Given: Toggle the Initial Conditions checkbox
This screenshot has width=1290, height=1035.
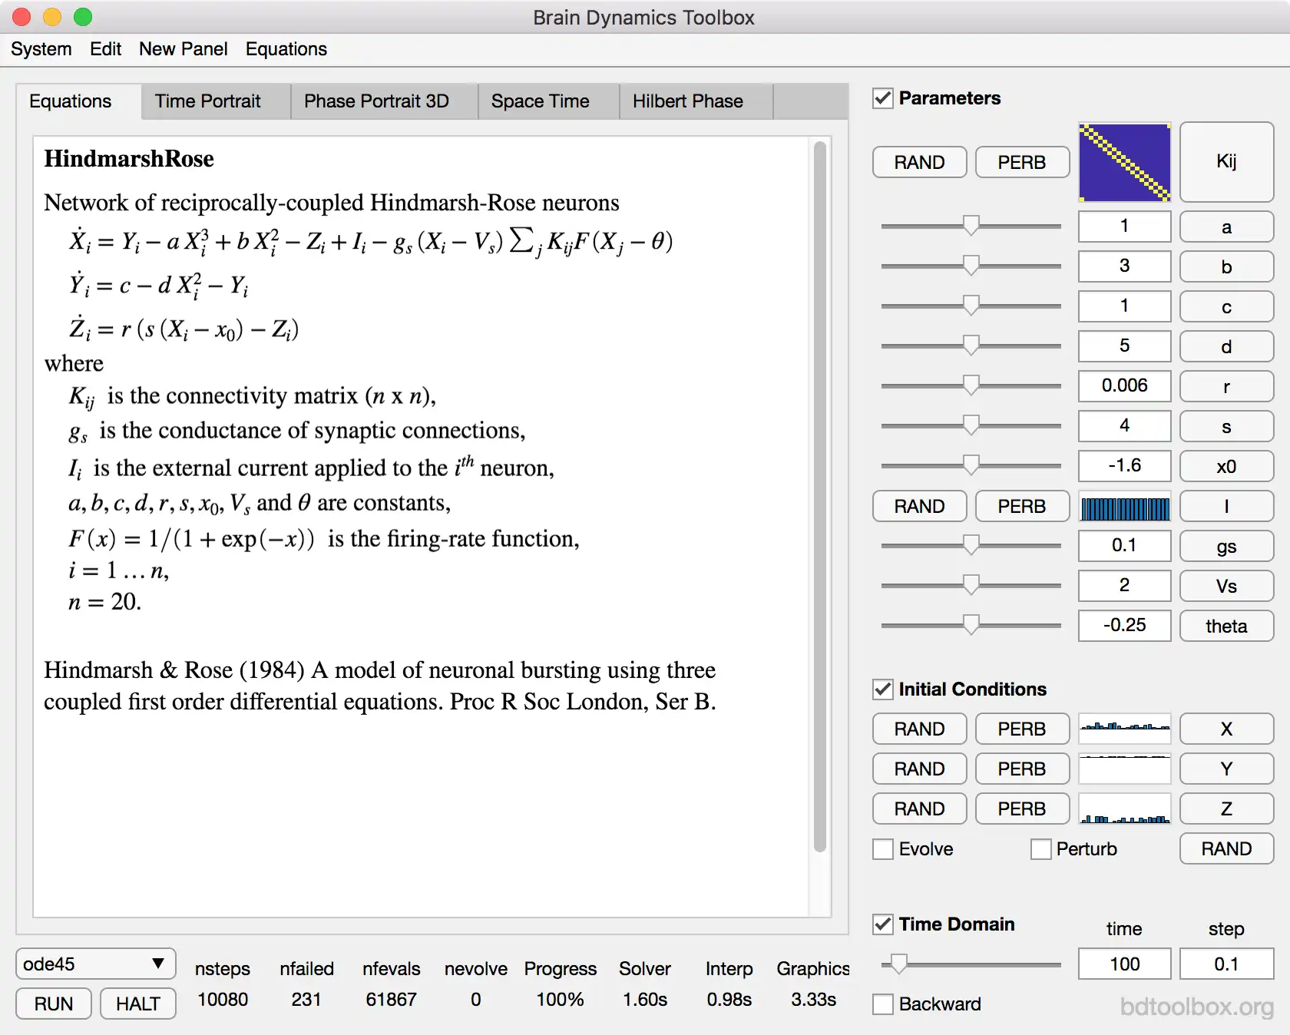Looking at the screenshot, I should click(883, 689).
